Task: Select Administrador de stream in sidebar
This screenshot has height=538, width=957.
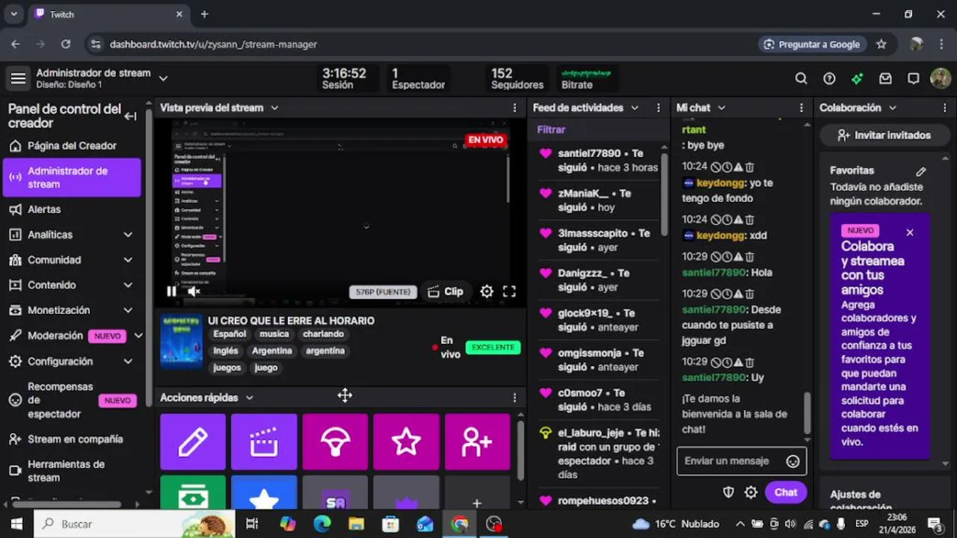Action: pos(72,178)
